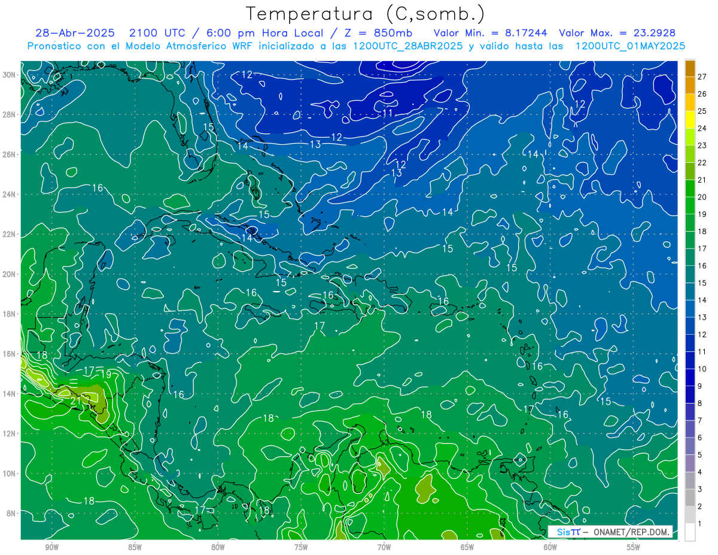
Task: Click the "8N" latitude label
Action: [12, 513]
